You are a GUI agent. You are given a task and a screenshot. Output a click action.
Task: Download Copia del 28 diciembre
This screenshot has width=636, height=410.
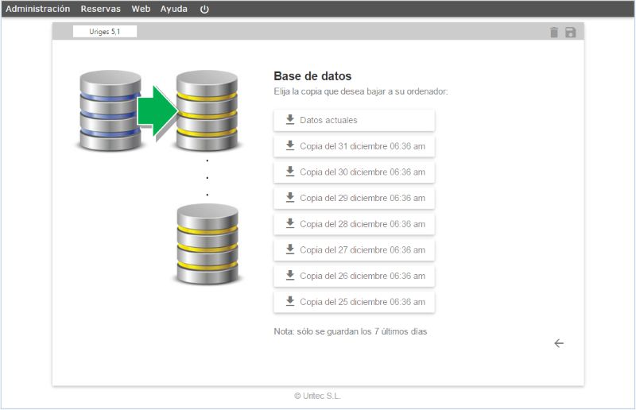(x=354, y=224)
